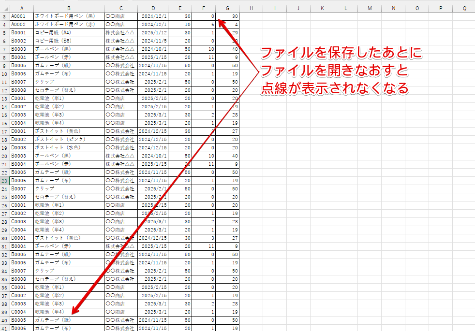Select column D by clicking its header
Screen dimensions: 475x331
(x=153, y=8)
